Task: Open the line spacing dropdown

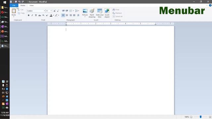Action: [77, 11]
